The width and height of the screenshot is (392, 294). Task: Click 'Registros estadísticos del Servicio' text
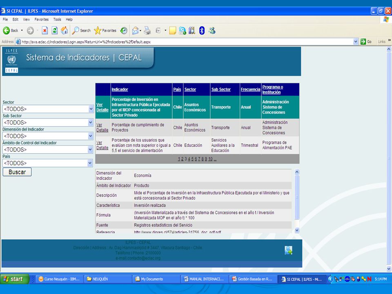(x=163, y=225)
